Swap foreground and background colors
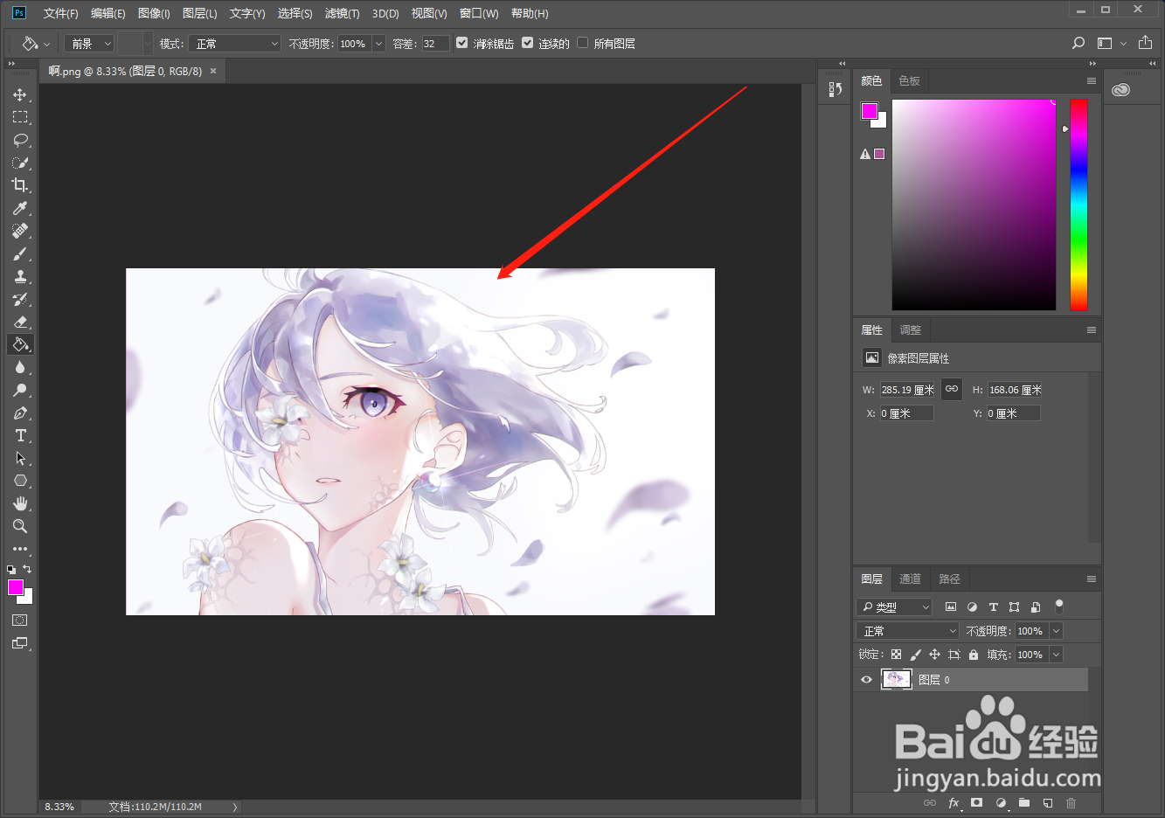Viewport: 1165px width, 818px height. point(27,569)
